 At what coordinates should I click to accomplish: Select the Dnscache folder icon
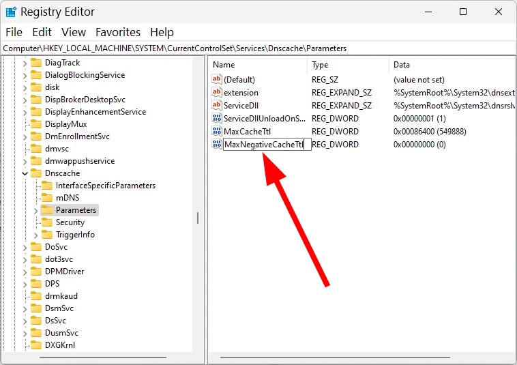pyautogui.click(x=36, y=173)
